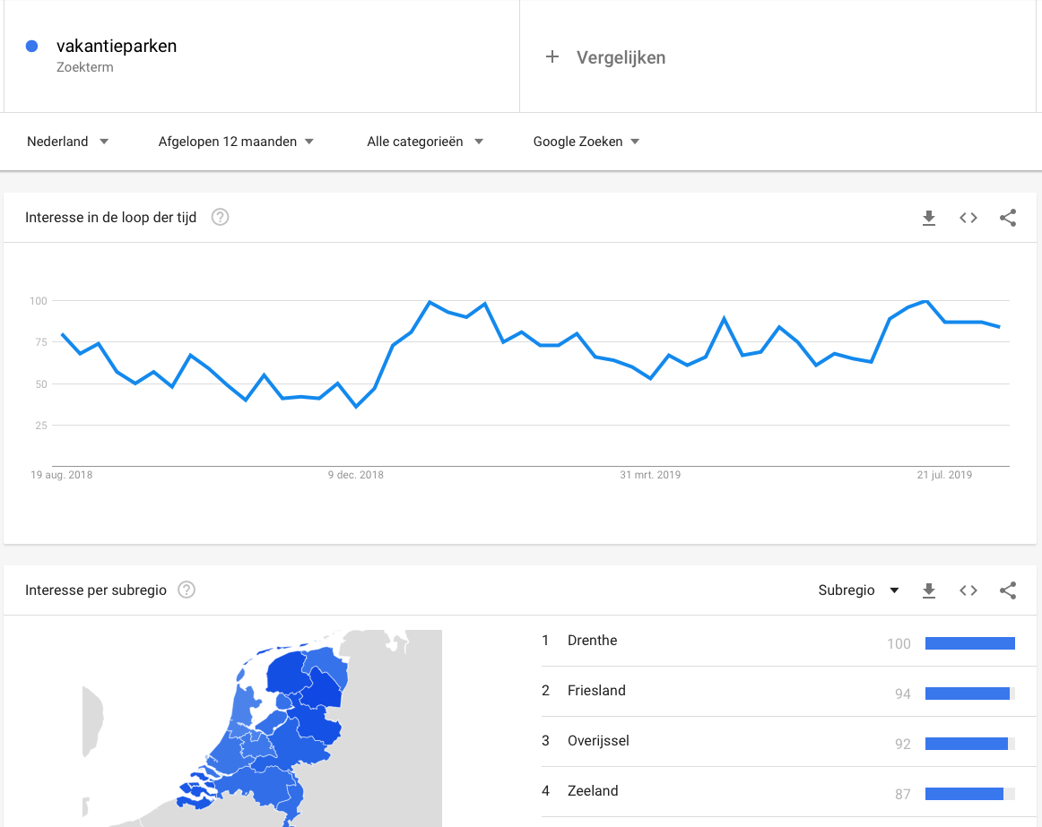Image resolution: width=1042 pixels, height=827 pixels.
Task: Expand the Afgelopen 12 maanden time range
Action: pos(236,142)
